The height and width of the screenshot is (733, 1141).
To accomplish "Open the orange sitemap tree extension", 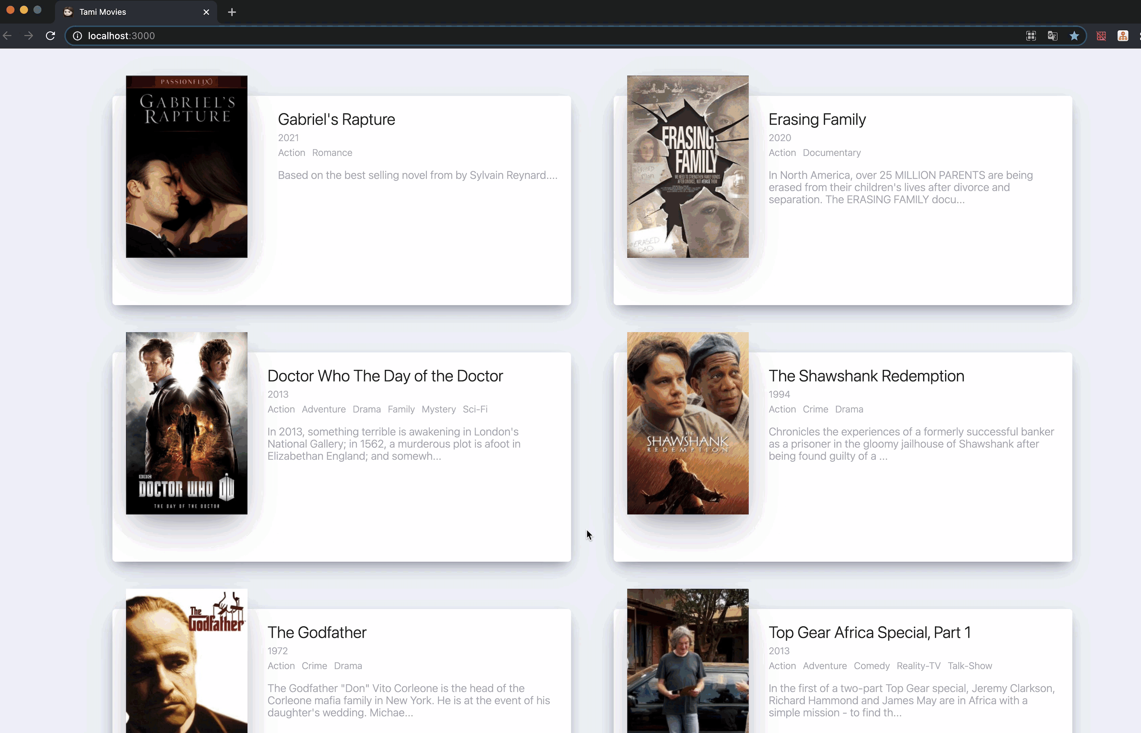I will click(x=1123, y=36).
